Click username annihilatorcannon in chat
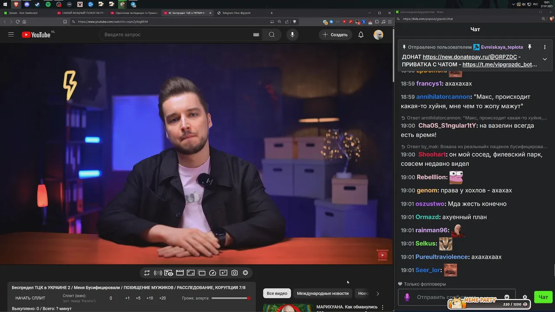 pos(443,97)
